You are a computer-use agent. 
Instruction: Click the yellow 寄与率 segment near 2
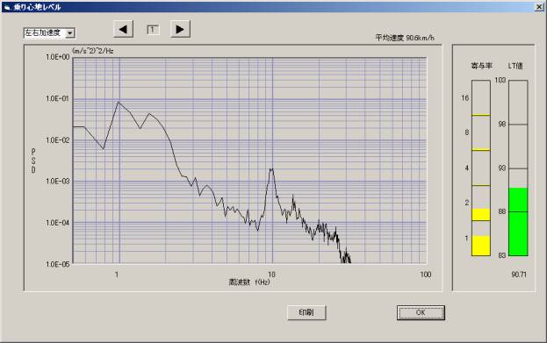(481, 214)
